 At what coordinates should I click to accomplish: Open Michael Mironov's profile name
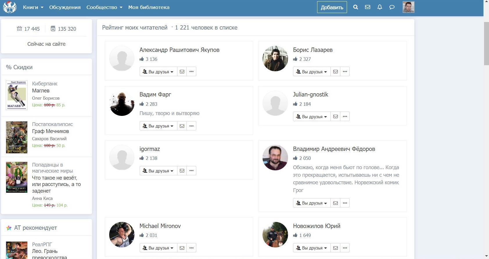tap(160, 226)
